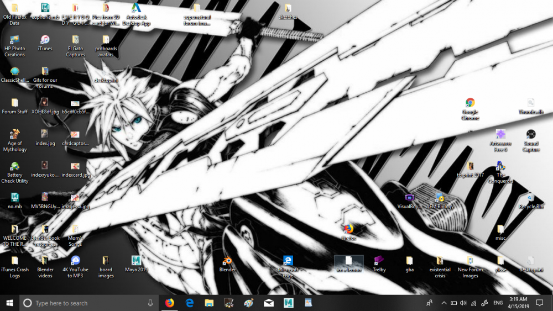Select the cardcaptor image file

coord(75,138)
